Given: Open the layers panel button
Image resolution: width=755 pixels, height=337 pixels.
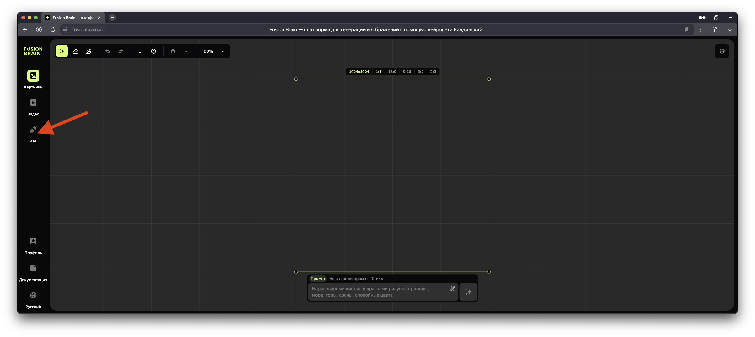Looking at the screenshot, I should click(722, 51).
